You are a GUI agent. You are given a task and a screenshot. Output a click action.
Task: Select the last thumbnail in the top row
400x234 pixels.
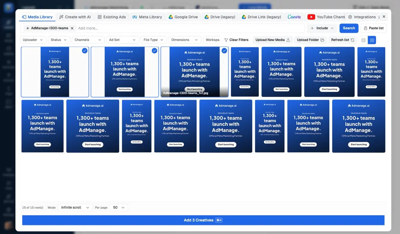click(371, 72)
